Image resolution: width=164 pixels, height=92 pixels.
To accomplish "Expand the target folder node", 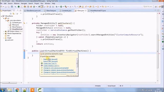I will (x=4, y=38).
